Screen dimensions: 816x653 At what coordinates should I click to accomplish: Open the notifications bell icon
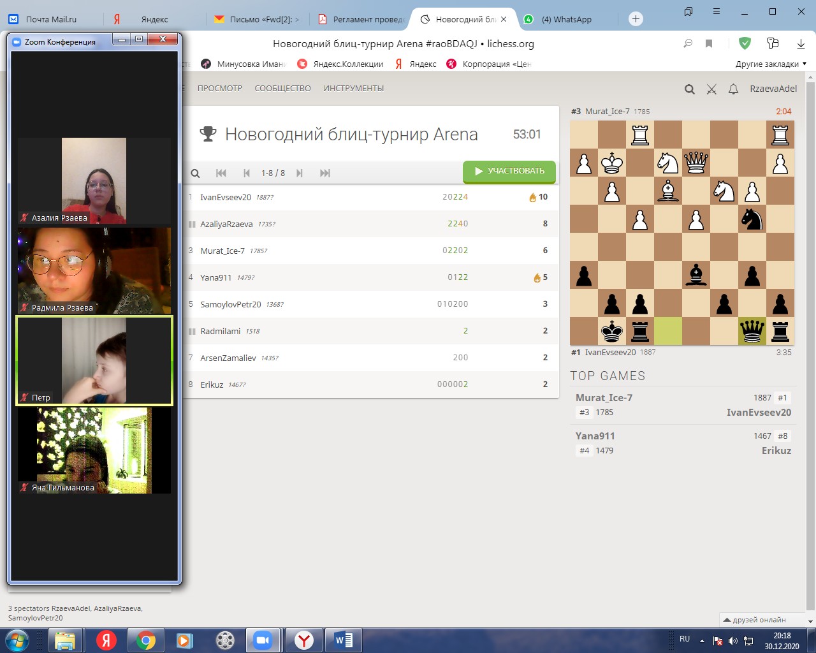733,89
